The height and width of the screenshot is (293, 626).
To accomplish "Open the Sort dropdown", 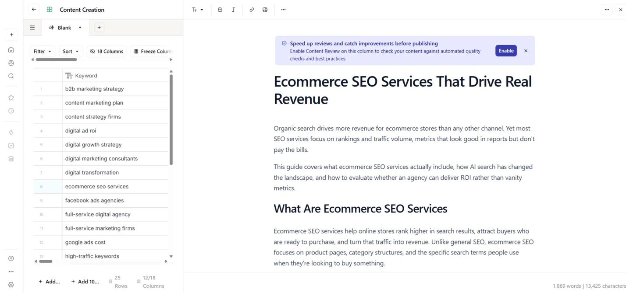I will coord(71,51).
